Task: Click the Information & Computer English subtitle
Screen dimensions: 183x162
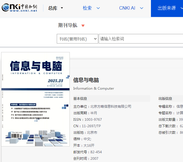Action: (94, 88)
